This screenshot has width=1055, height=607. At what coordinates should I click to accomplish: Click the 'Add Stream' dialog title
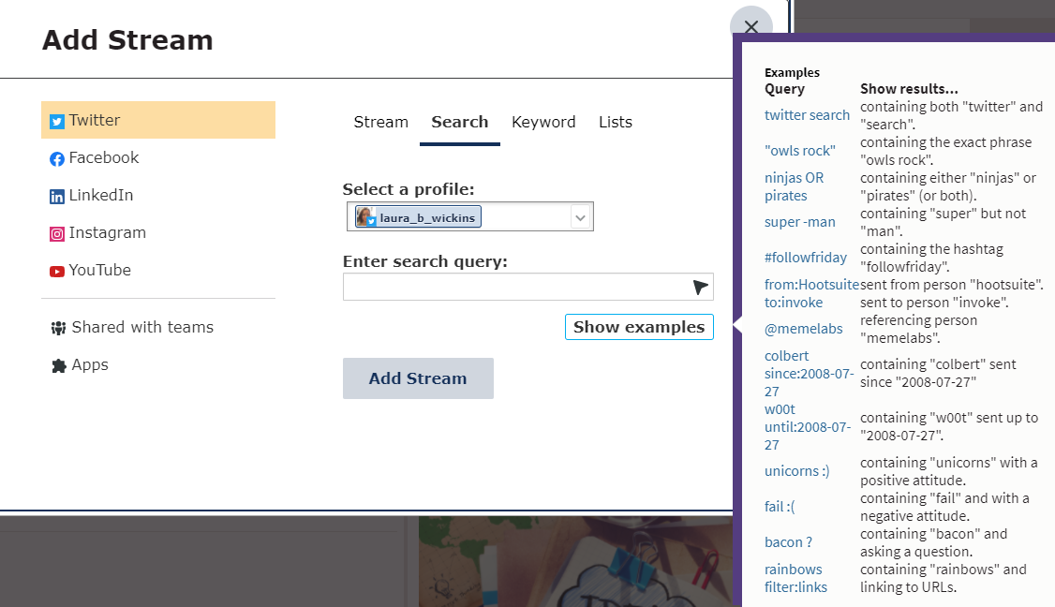pyautogui.click(x=127, y=40)
